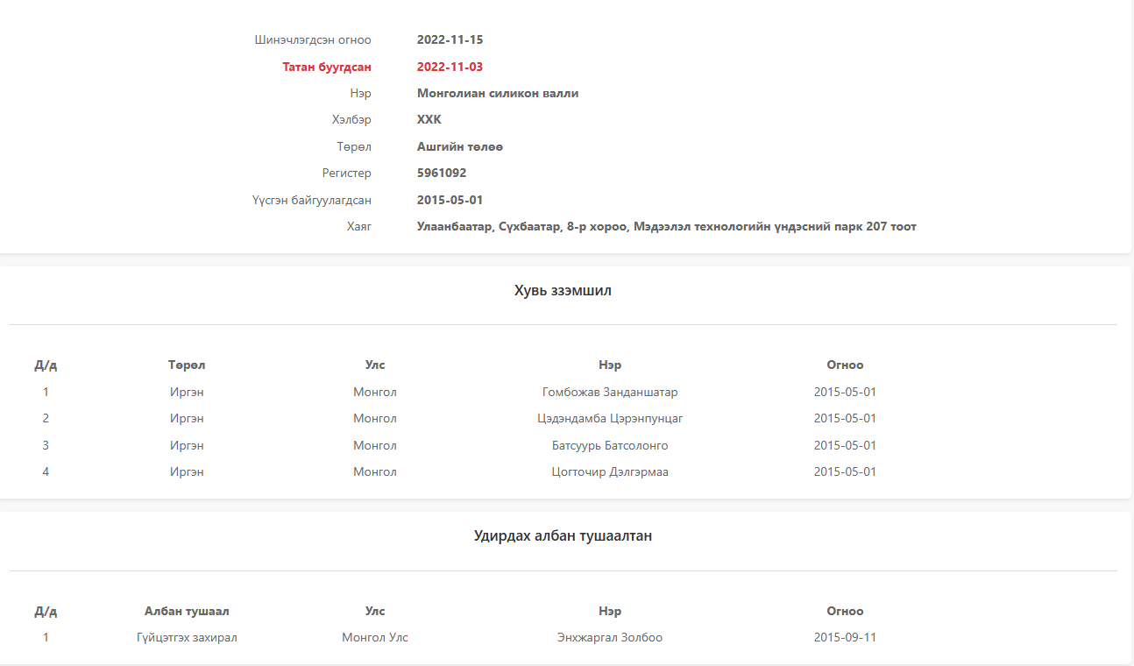Select the Улаанбаатар, Сүхбаатар address text
Screen dimensions: 1134x666
click(x=666, y=227)
